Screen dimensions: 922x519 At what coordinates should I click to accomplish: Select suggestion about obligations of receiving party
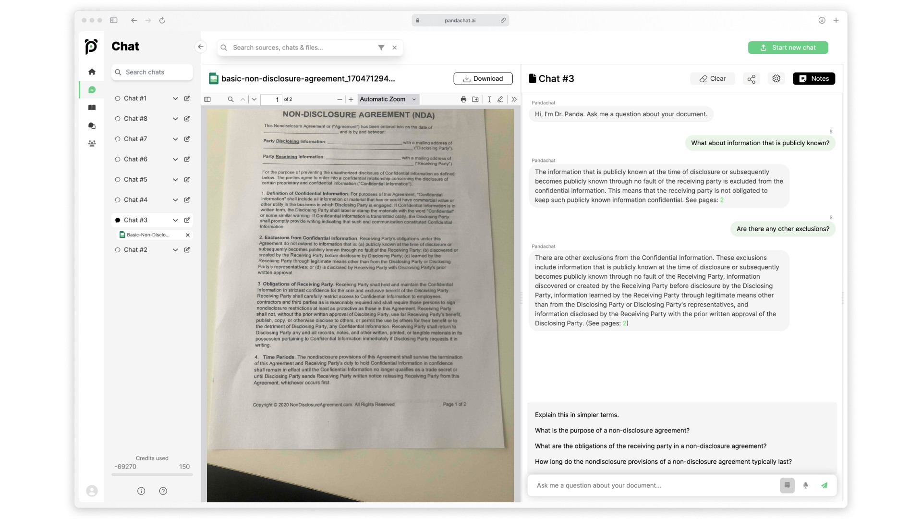(x=651, y=446)
